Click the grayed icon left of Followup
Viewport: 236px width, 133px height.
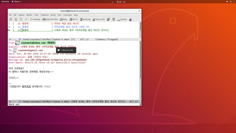coord(26,19)
